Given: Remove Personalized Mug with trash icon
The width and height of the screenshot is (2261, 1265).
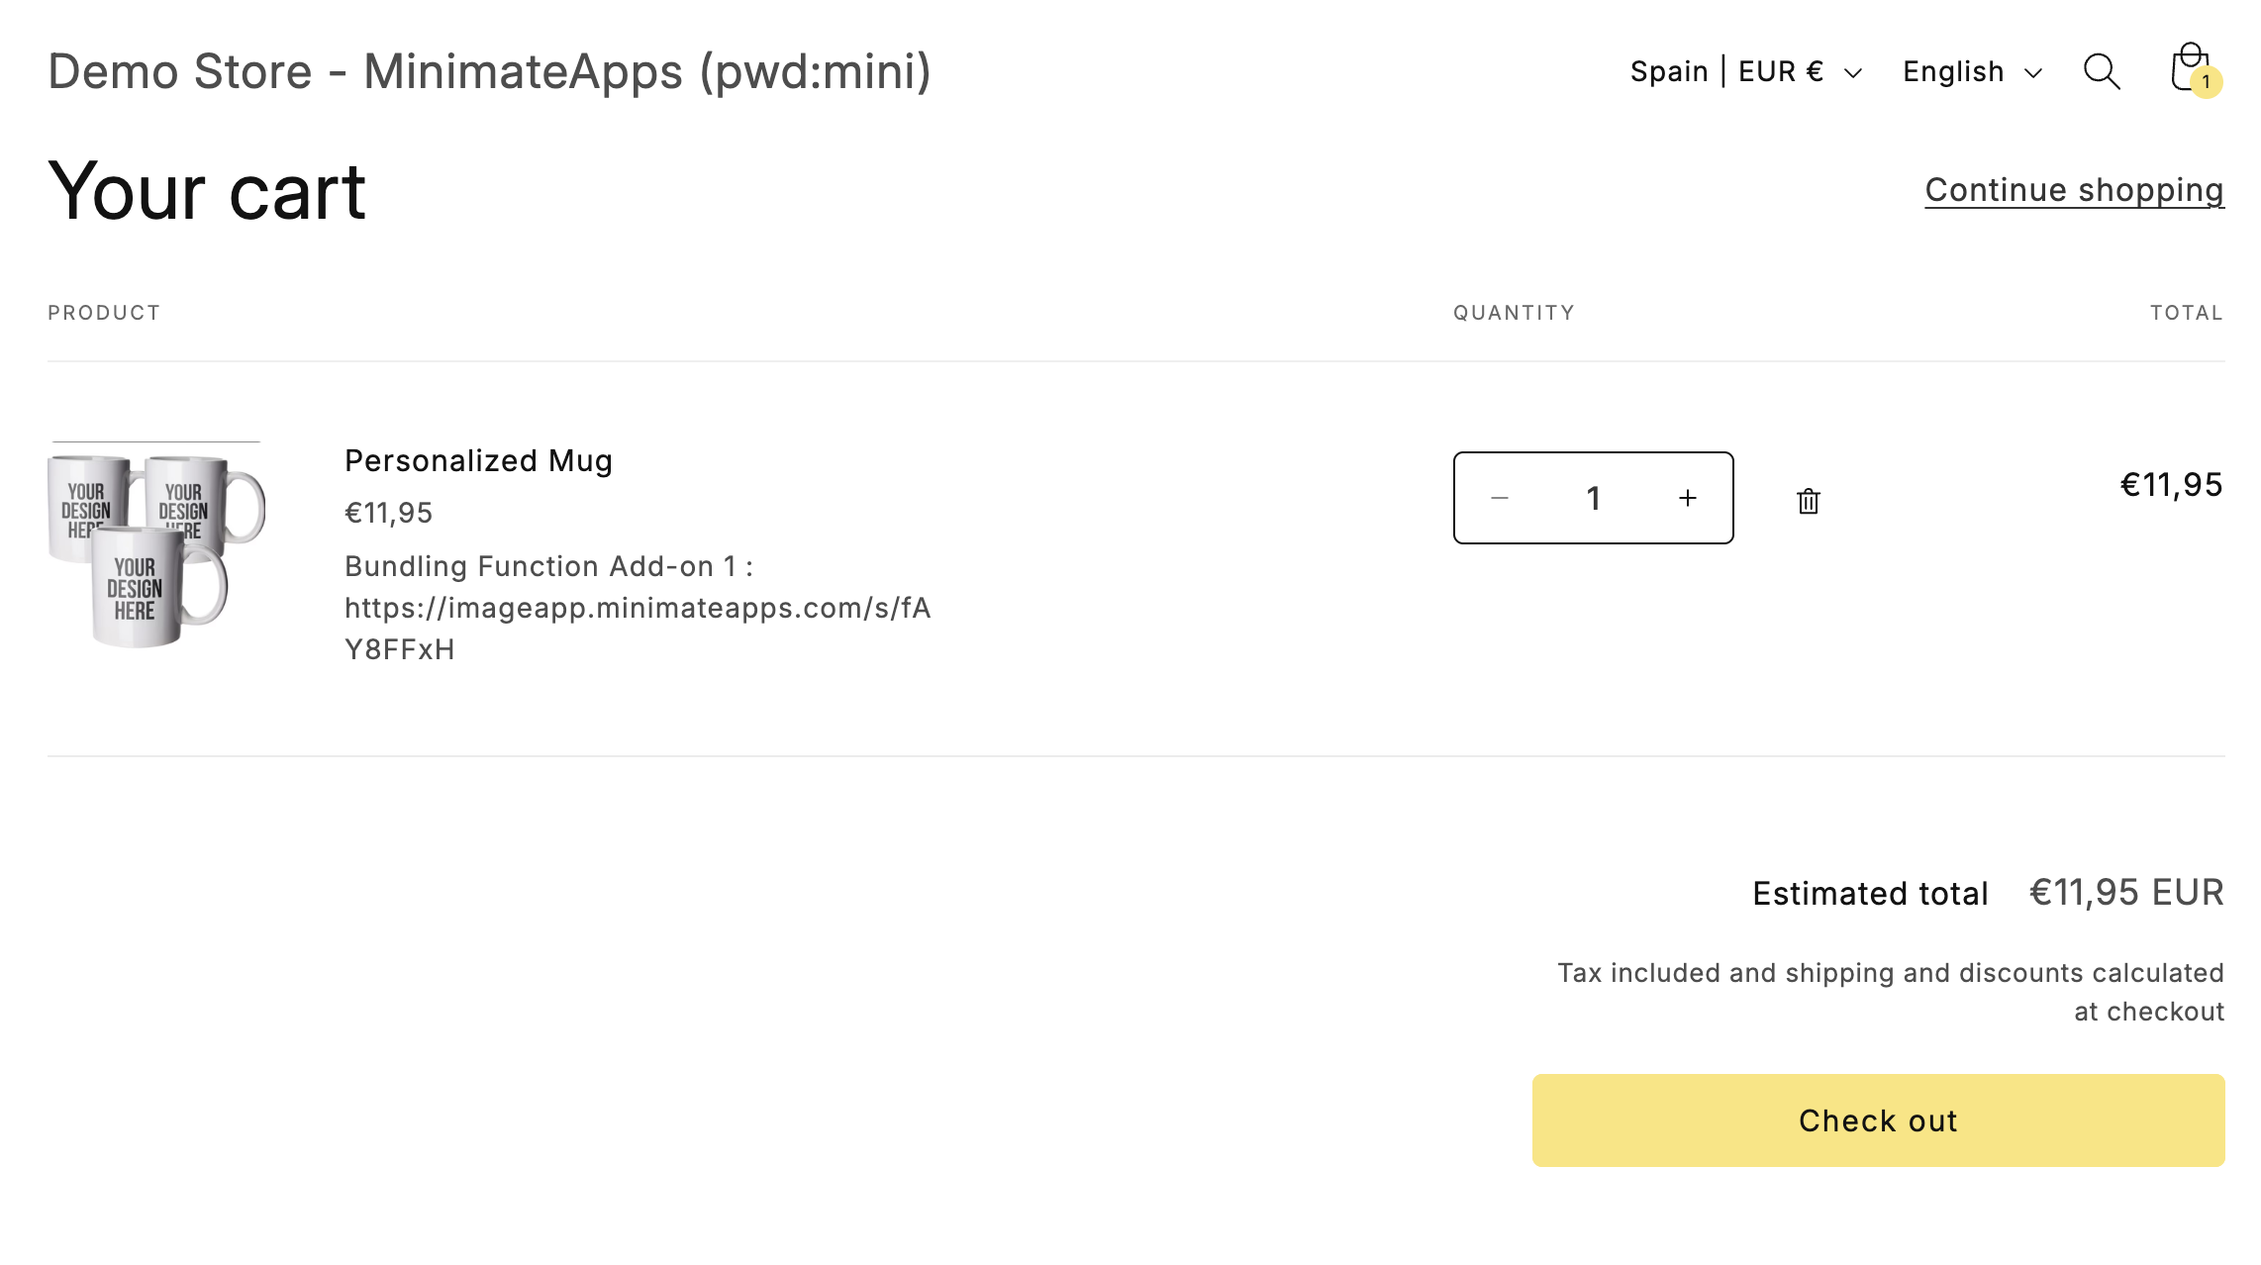Looking at the screenshot, I should click(1808, 501).
